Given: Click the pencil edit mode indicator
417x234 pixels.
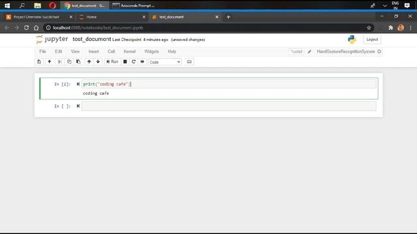Looking at the screenshot, I should [309, 51].
